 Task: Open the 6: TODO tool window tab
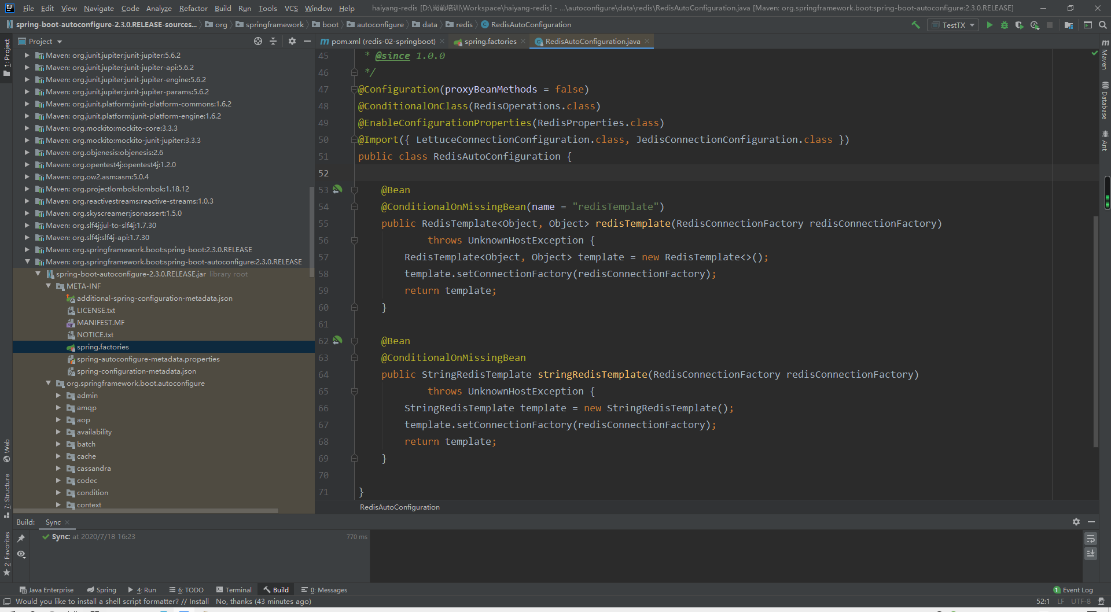[186, 590]
